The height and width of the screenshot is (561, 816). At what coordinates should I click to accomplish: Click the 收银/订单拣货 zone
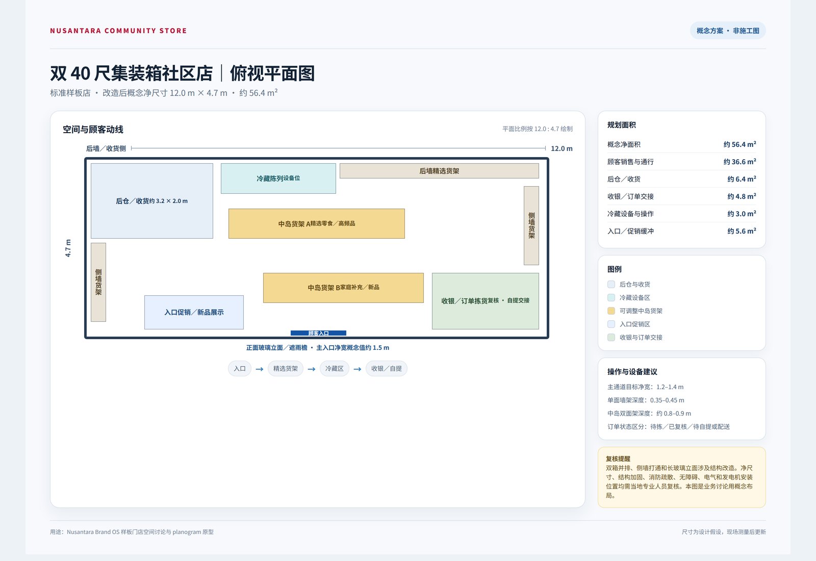pyautogui.click(x=486, y=301)
